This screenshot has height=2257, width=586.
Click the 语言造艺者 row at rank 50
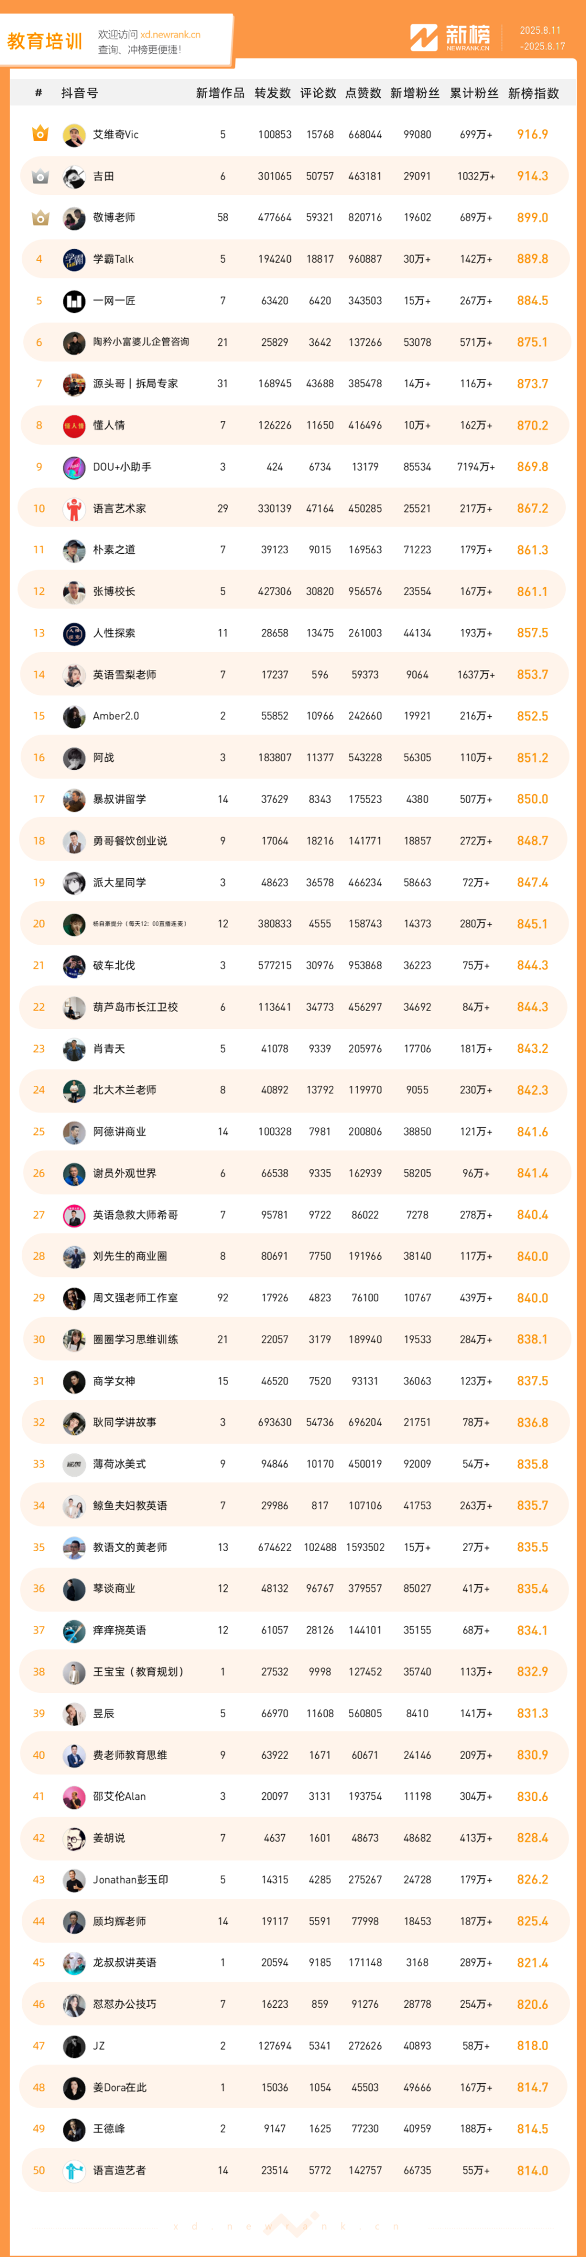pos(294,2170)
